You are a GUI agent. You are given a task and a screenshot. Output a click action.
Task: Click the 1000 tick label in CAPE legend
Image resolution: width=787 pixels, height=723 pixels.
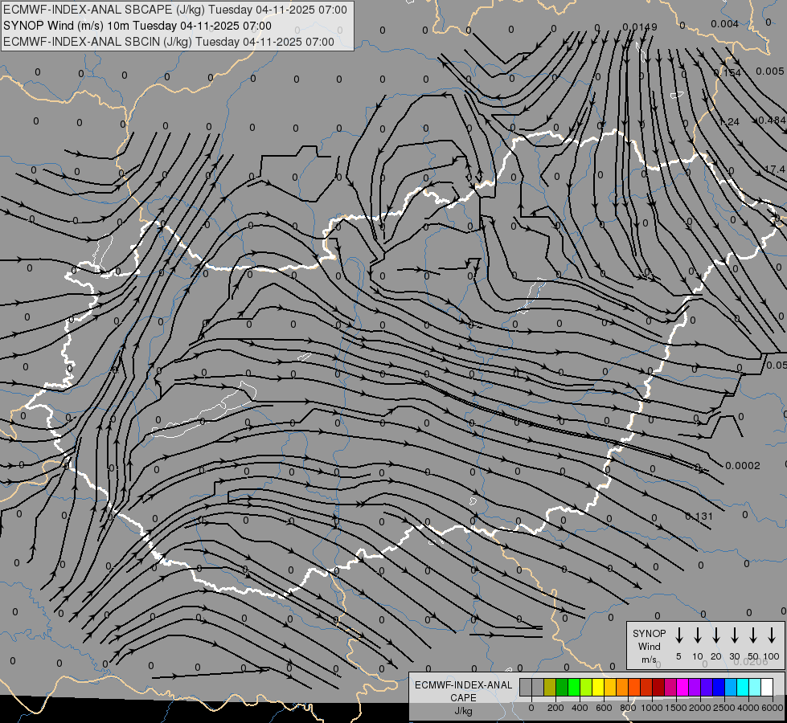[x=652, y=708]
